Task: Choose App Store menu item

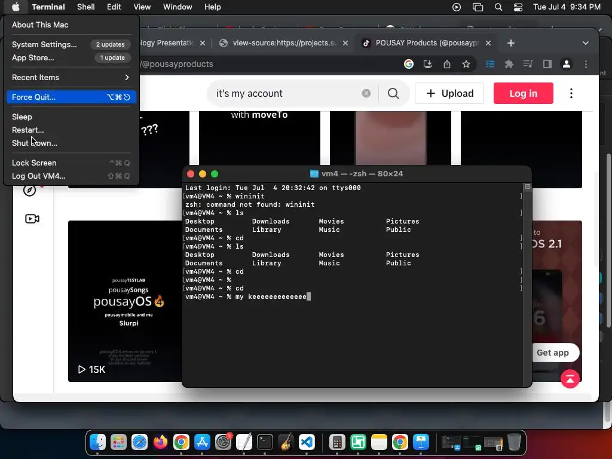Action: point(71,58)
